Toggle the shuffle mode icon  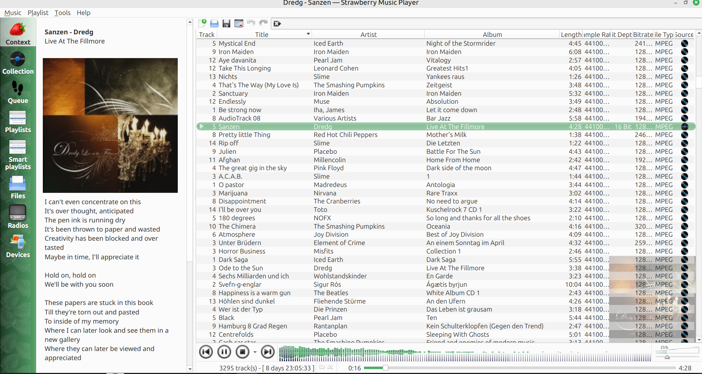[x=330, y=367]
